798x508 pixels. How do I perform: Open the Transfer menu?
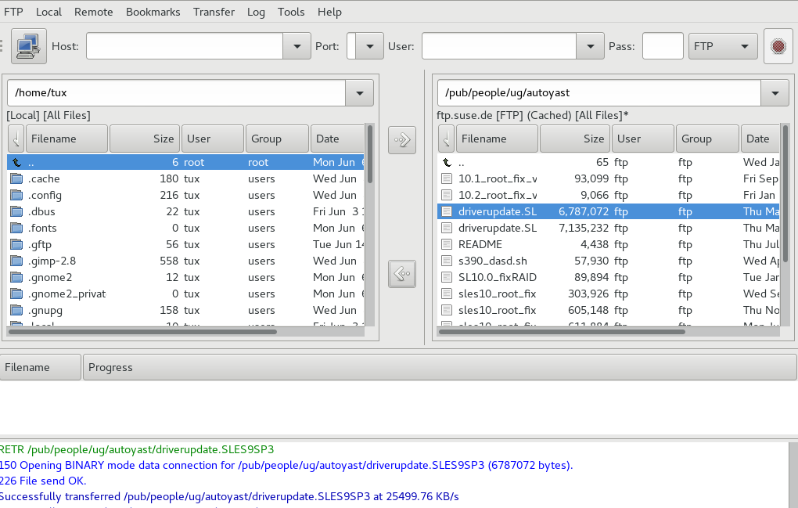coord(214,12)
